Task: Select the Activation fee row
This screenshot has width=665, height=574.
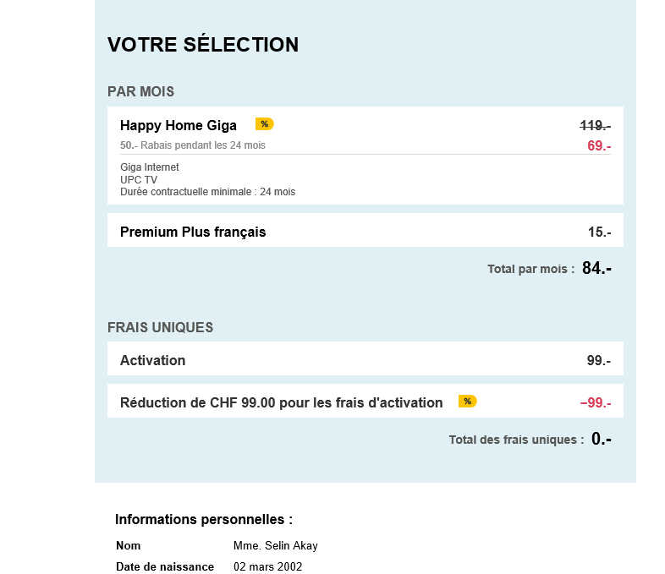Action: coord(153,360)
